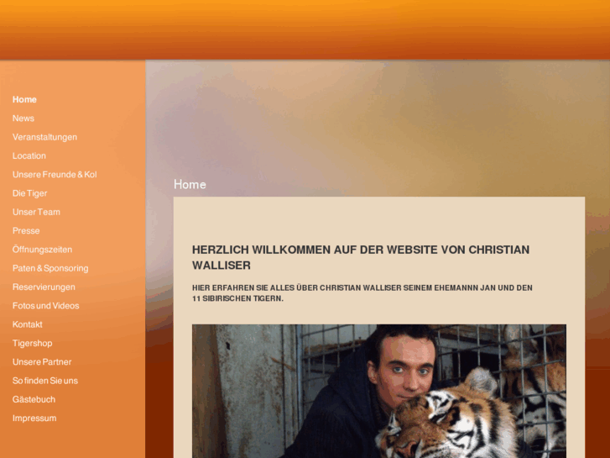Open the Home menu link
The width and height of the screenshot is (610, 458).
click(24, 99)
